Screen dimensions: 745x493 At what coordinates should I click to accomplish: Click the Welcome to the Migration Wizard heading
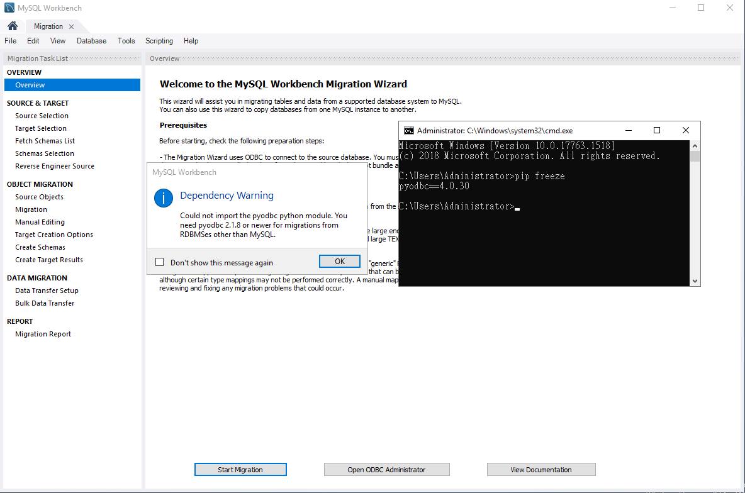click(283, 84)
